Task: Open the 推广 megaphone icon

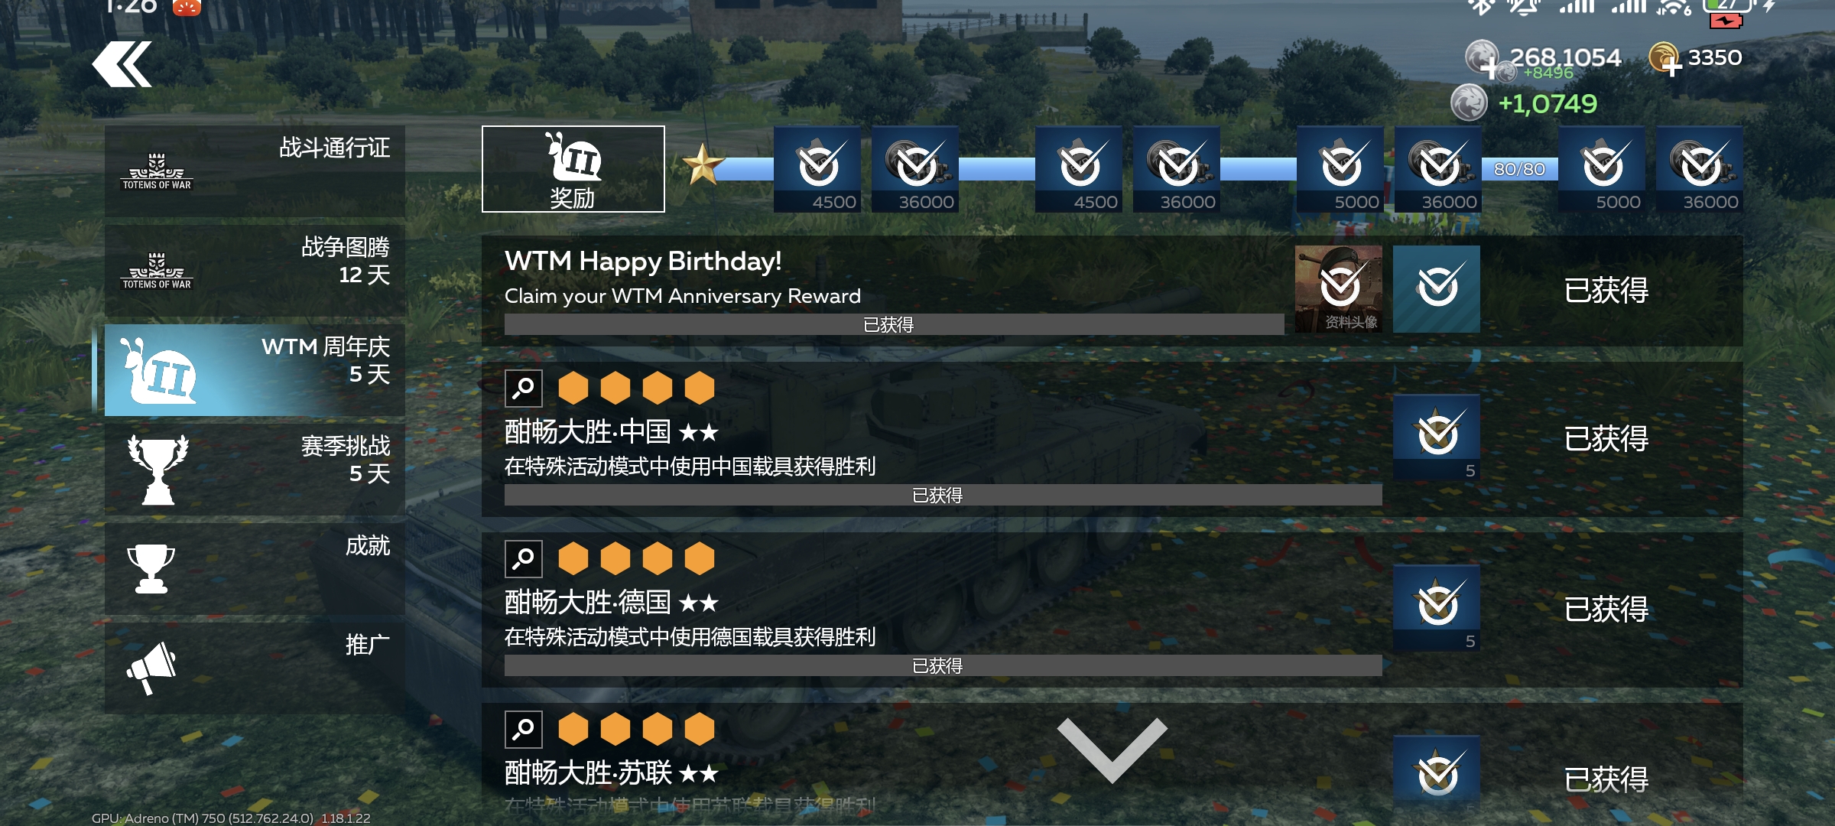Action: click(151, 668)
